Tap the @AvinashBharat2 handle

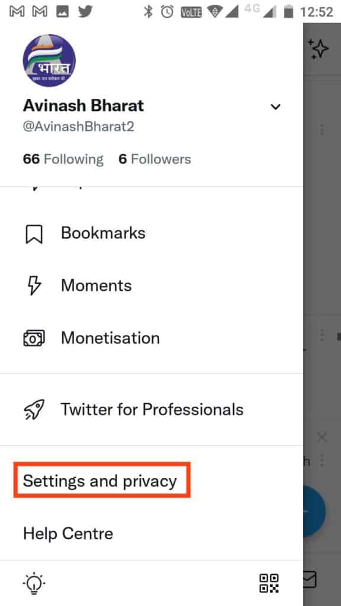click(79, 127)
